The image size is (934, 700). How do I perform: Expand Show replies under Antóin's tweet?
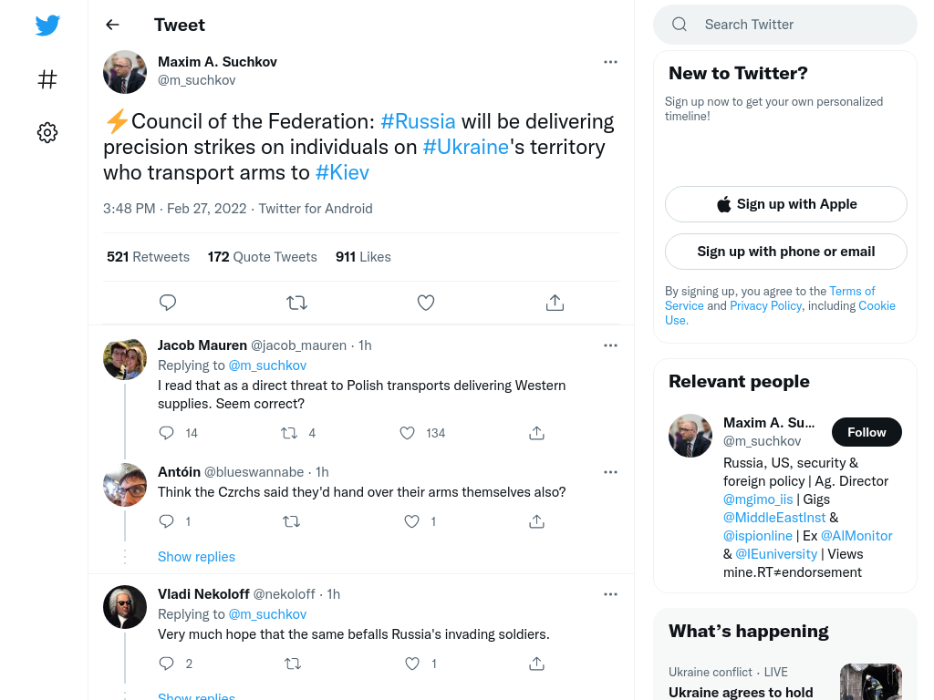197,557
